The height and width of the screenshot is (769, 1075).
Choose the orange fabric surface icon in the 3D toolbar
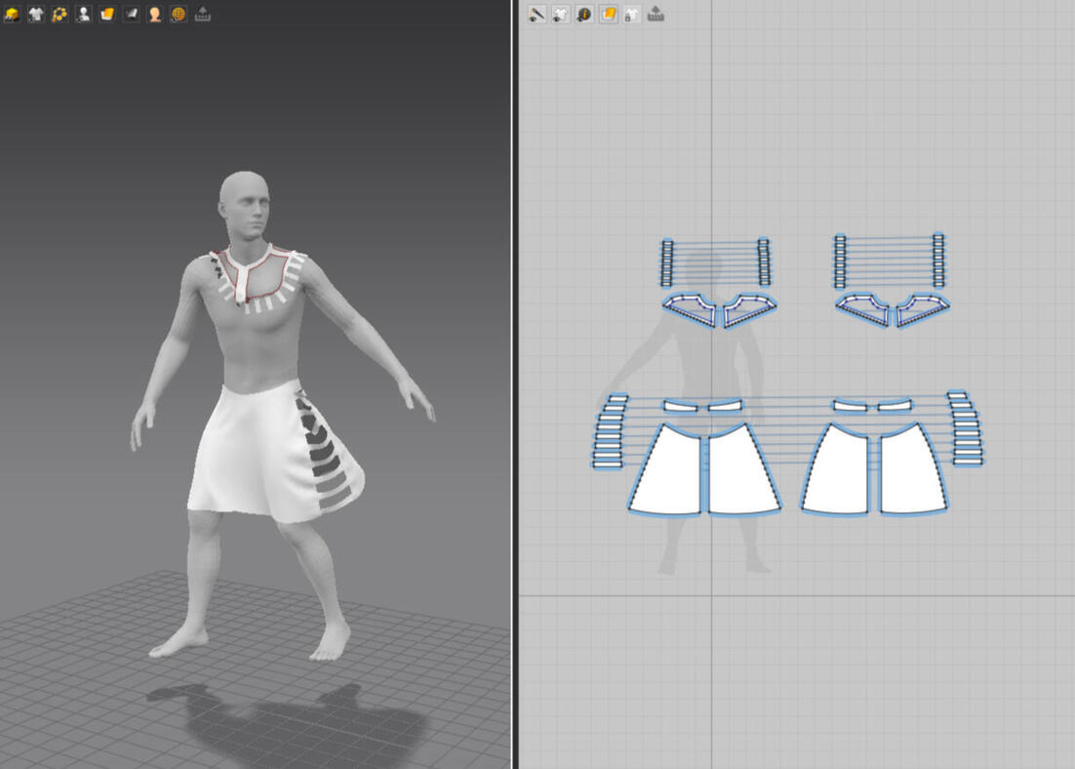[x=107, y=14]
